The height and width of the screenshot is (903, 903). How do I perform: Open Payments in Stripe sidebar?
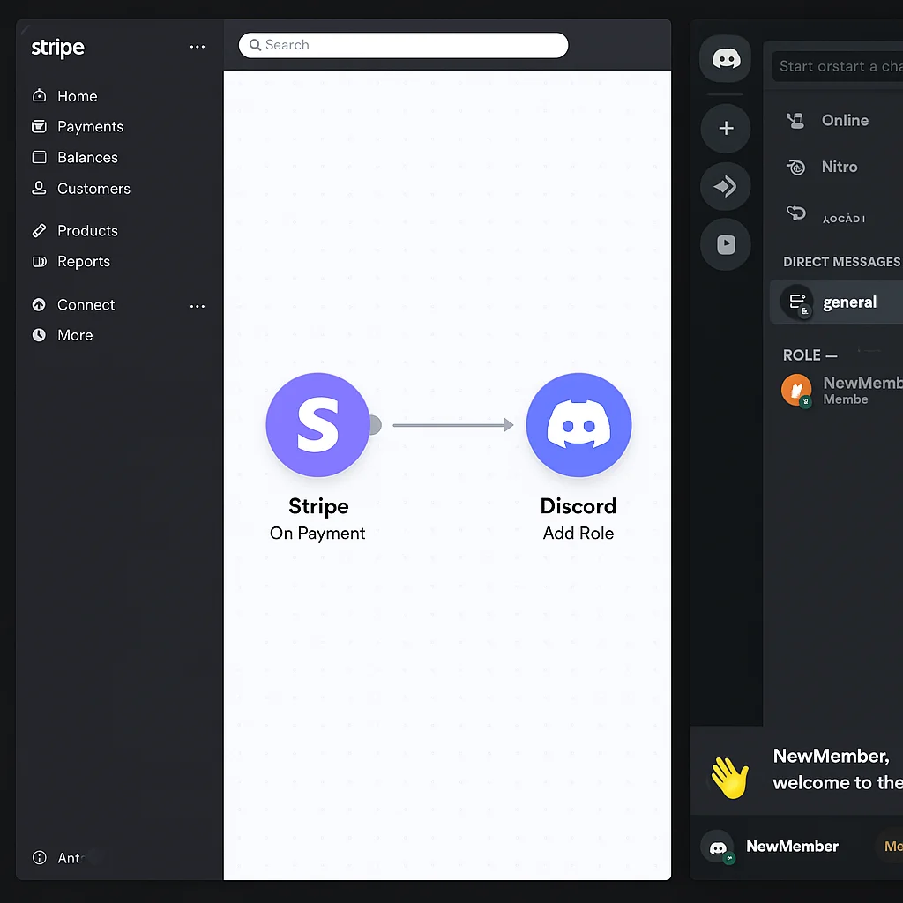[91, 127]
